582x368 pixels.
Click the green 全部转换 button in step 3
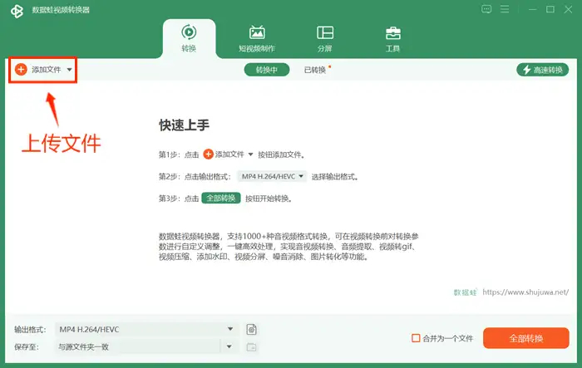pyautogui.click(x=221, y=198)
